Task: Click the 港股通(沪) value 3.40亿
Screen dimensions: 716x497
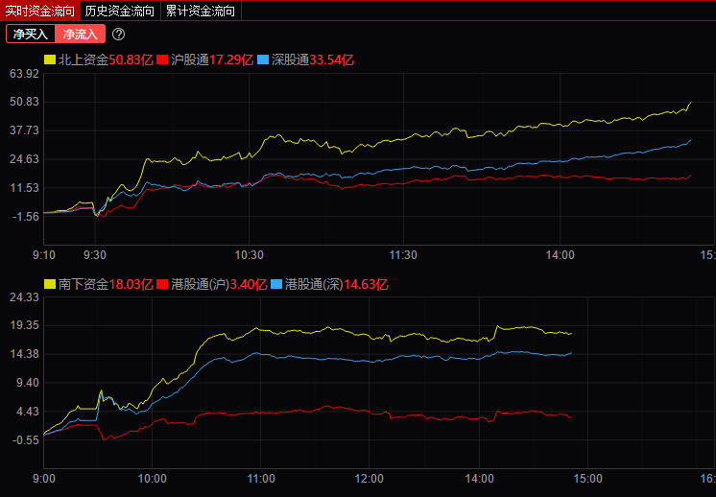Action: [x=248, y=284]
